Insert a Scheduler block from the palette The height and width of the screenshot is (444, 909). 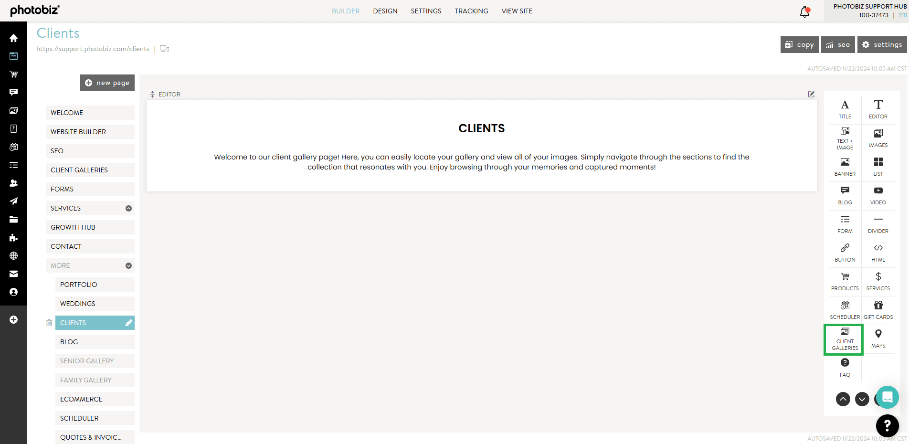845,310
